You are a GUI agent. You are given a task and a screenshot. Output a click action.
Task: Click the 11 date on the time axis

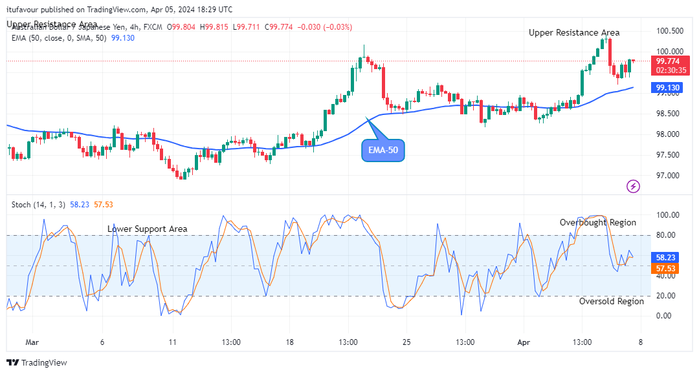pos(173,342)
